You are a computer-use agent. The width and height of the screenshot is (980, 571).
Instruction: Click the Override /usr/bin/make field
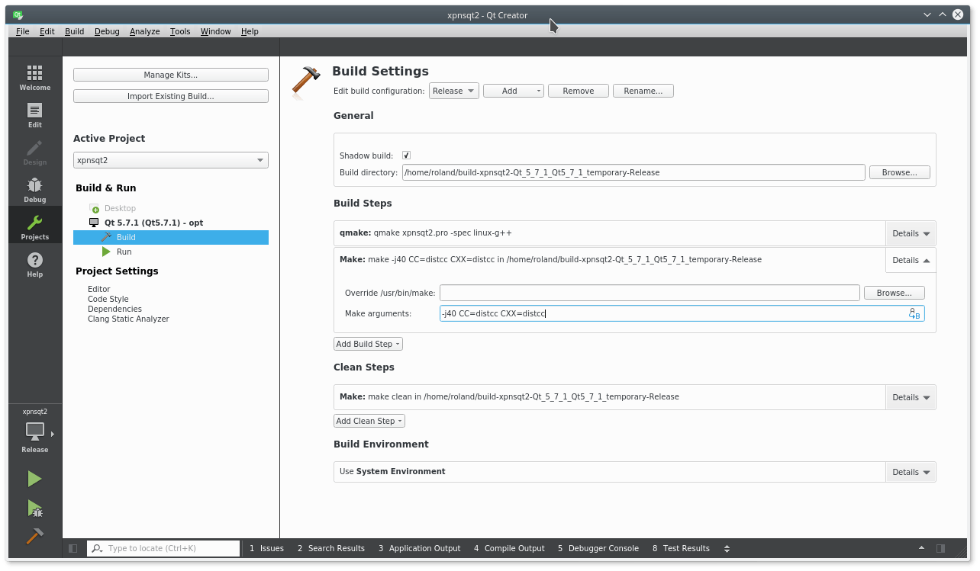[650, 293]
